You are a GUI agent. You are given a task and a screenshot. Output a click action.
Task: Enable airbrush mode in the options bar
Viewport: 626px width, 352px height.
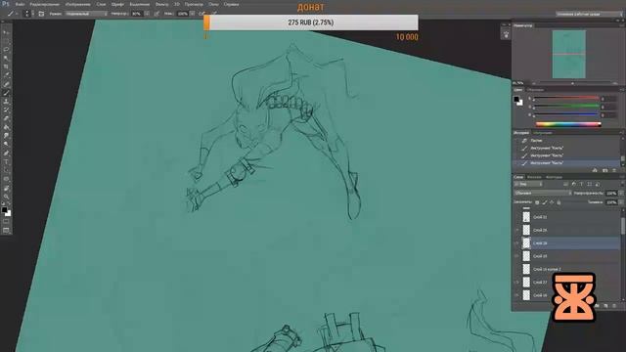coord(202,14)
